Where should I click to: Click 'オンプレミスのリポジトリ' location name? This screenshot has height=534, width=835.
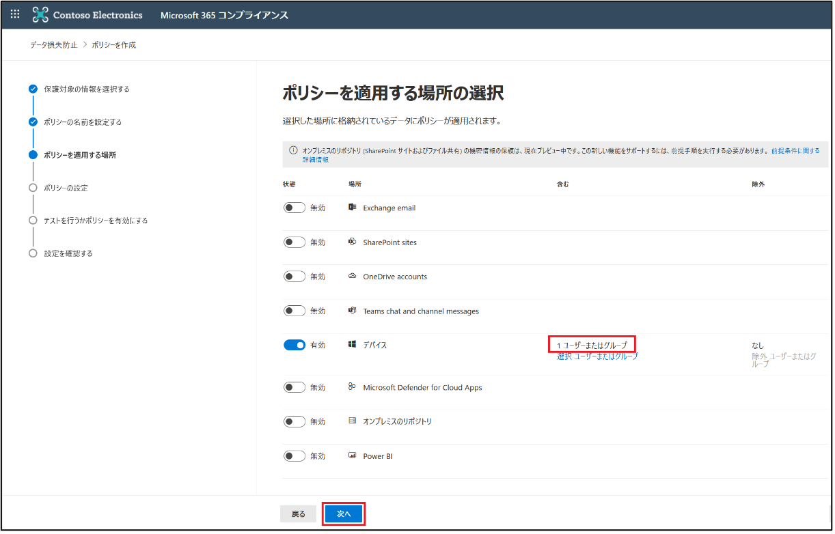(397, 421)
